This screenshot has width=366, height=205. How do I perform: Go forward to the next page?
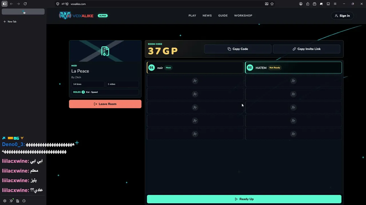click(18, 4)
